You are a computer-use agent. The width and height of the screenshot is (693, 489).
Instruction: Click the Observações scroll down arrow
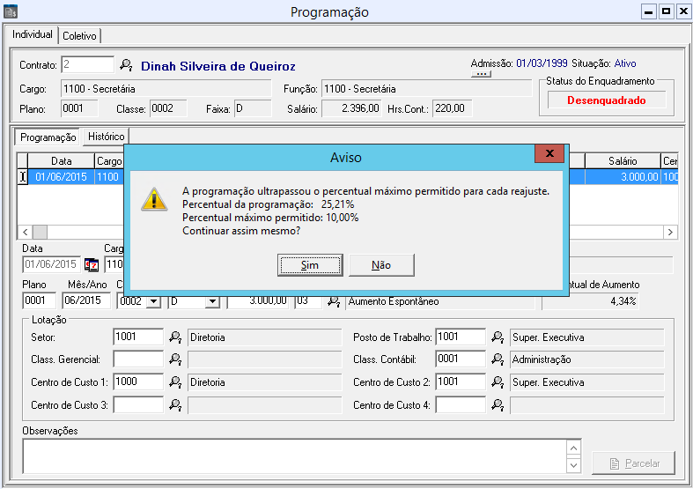point(573,465)
